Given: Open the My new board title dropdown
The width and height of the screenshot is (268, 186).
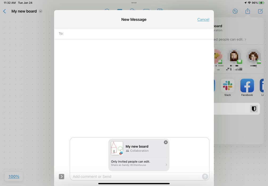Looking at the screenshot, I should click(x=40, y=11).
